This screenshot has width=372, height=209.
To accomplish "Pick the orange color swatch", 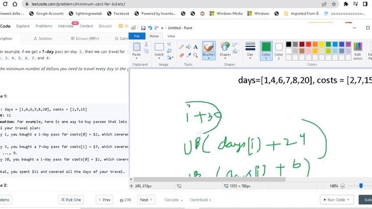I will [315, 44].
